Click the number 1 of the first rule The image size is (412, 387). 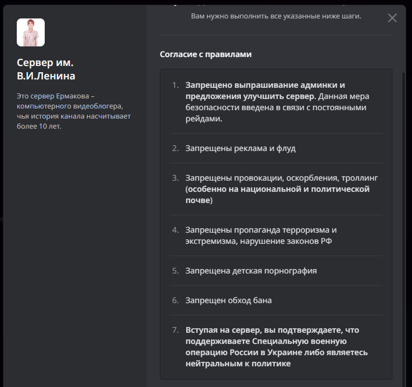click(x=175, y=85)
